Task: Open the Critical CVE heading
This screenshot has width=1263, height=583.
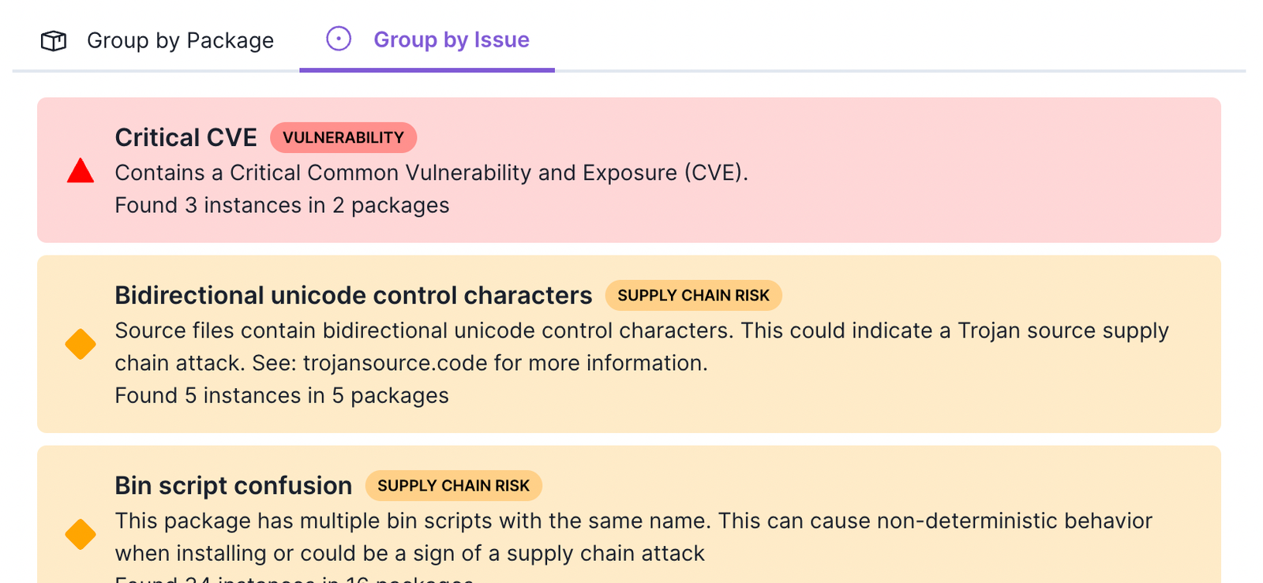Action: click(186, 137)
